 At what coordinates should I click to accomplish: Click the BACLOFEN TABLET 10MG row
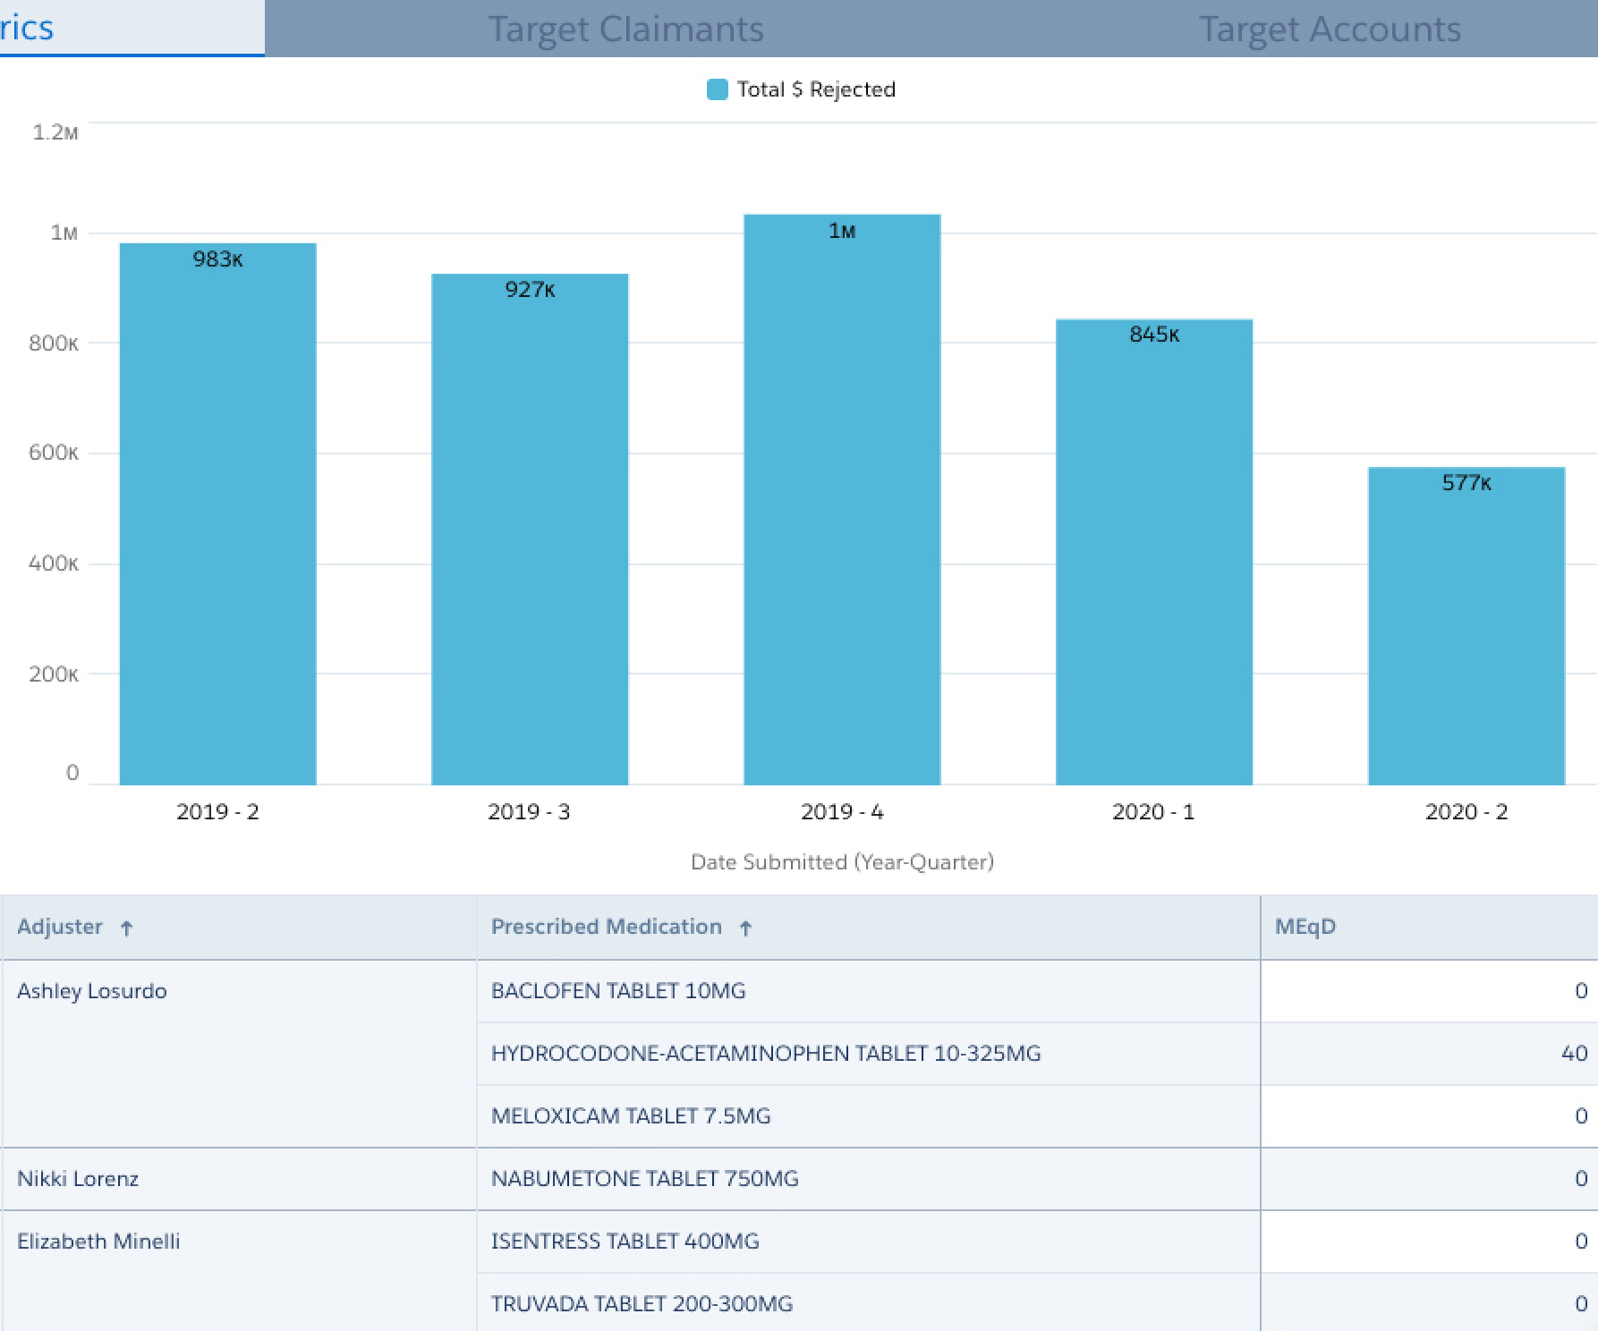(x=618, y=991)
